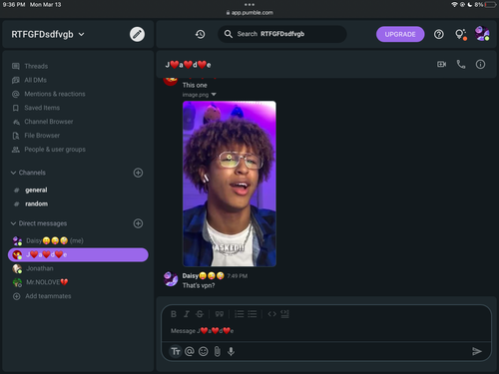The height and width of the screenshot is (374, 499).
Task: Open the history clock icon
Action: pos(200,34)
